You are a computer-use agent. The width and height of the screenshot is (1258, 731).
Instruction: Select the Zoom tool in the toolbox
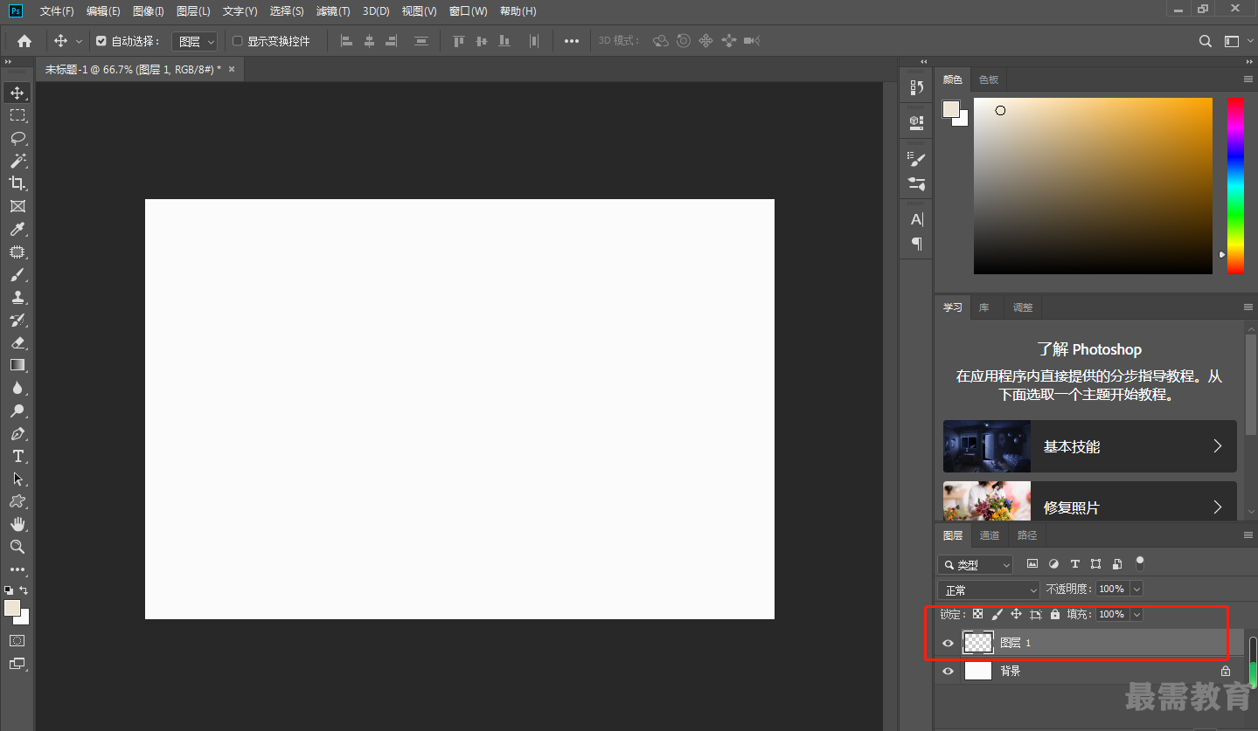17,547
